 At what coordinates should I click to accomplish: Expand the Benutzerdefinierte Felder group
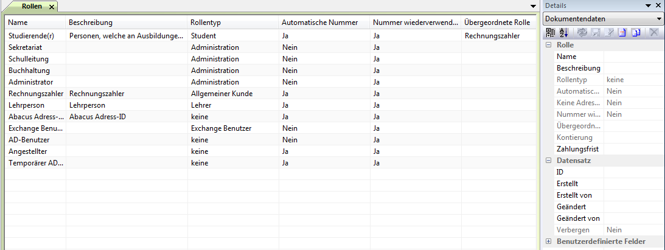pos(549,241)
